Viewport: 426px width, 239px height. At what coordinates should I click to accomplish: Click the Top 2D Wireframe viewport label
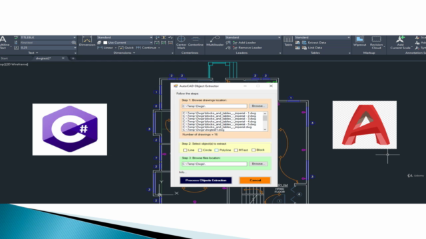[14, 64]
